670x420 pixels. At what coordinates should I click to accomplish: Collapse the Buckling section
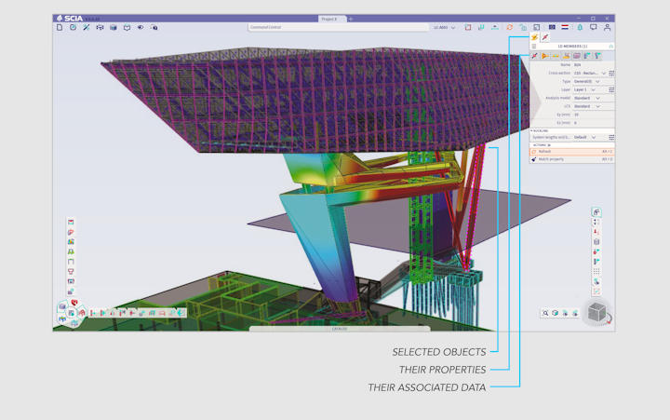pos(531,130)
